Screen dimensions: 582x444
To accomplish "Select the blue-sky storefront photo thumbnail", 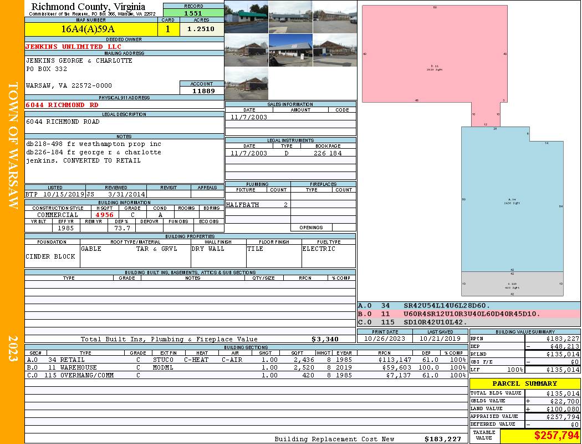I will 290,50.
